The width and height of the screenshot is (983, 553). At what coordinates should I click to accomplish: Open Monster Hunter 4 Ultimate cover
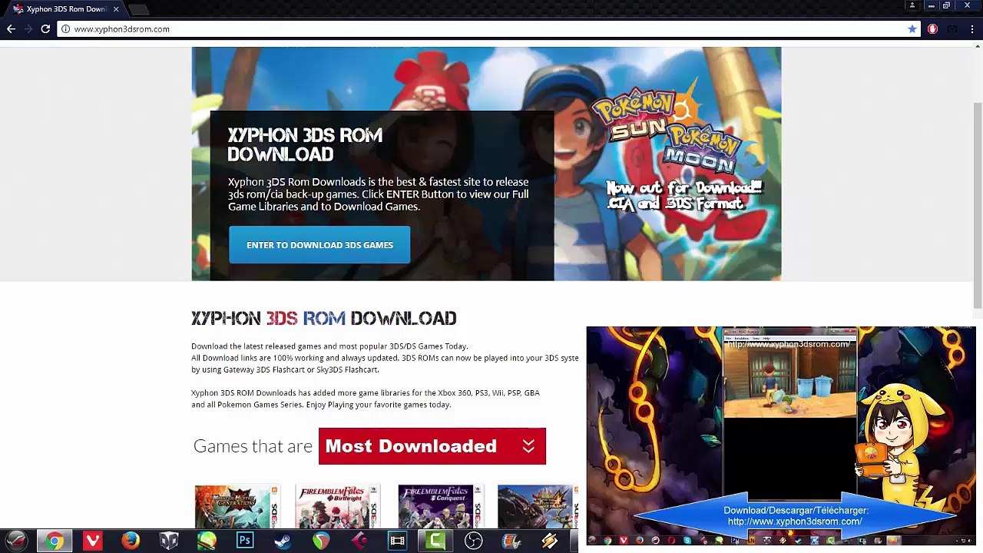point(538,506)
